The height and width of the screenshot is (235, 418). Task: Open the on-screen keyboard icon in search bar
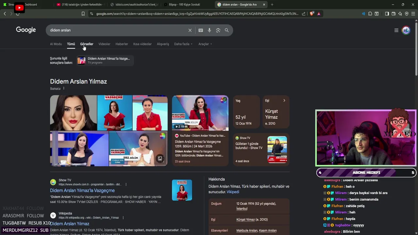tap(201, 30)
